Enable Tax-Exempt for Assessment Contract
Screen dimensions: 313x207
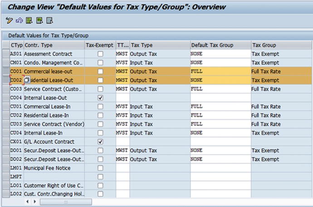pos(100,54)
